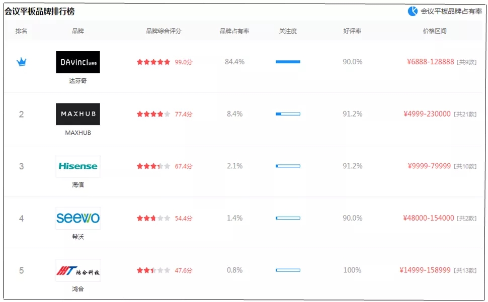Open the MAXHUB brand logo
Viewport: 488px width, 302px height.
(78, 114)
